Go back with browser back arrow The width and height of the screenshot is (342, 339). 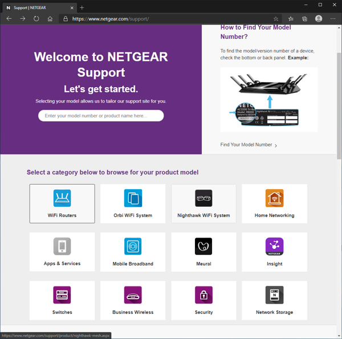(9, 19)
